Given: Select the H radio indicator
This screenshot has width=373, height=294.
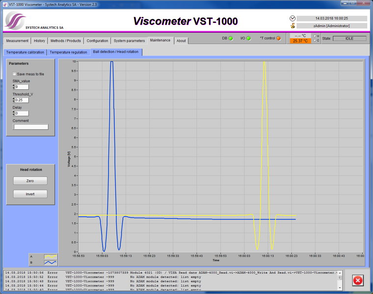Looking at the screenshot, I should (x=315, y=36).
